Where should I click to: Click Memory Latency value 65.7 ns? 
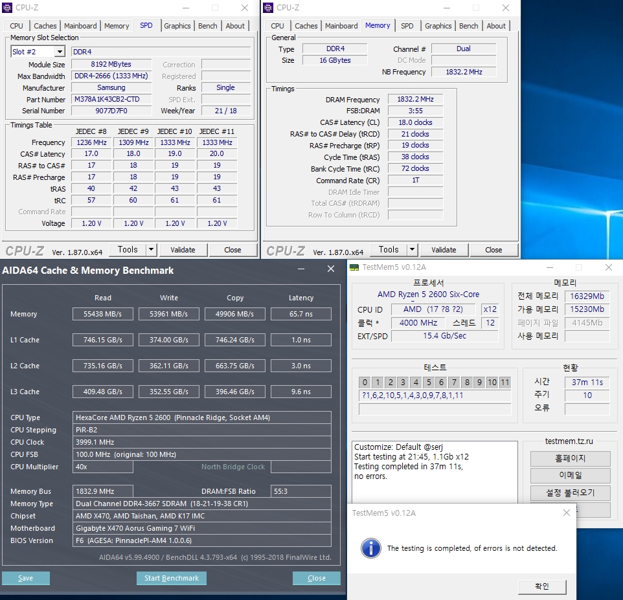click(x=300, y=314)
